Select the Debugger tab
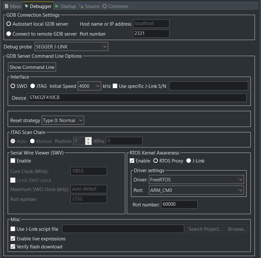This screenshot has height=258, width=261. [38, 6]
